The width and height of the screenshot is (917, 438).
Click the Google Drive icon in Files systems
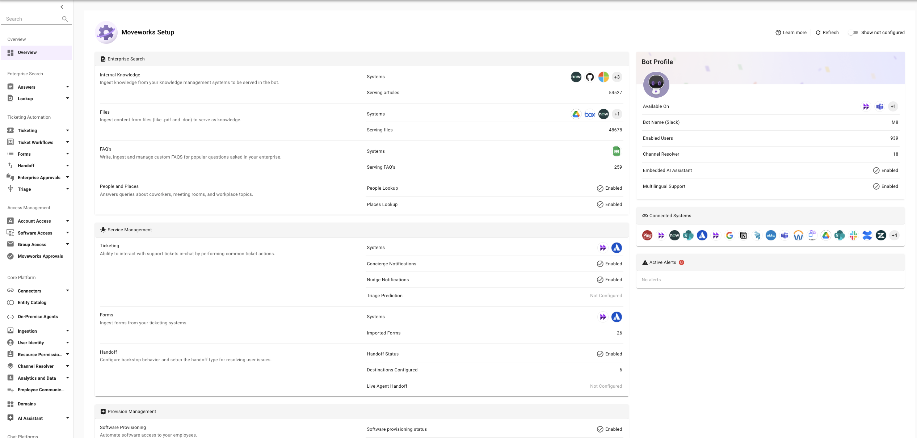[576, 114]
